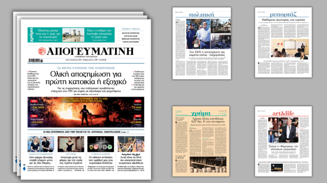Screen dimensions: 327x183
Task: Click the main headline Ολική αποζημίωση
Action: click(x=86, y=78)
